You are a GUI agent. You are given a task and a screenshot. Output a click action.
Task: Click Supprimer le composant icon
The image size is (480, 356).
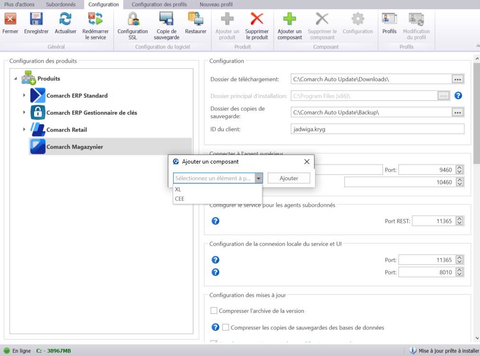(322, 19)
